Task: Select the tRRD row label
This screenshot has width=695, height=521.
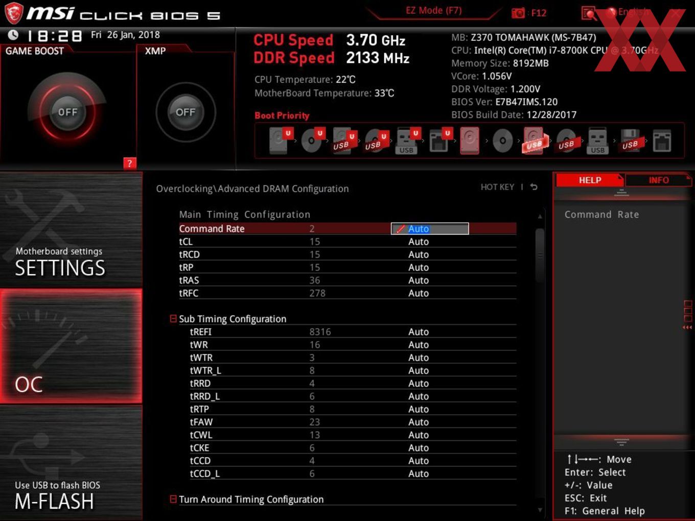Action: [200, 383]
